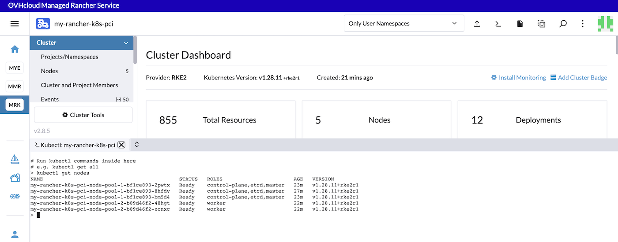Open the sailboat Continuous Delivery icon
Screen dimensions: 618x242
(15, 159)
